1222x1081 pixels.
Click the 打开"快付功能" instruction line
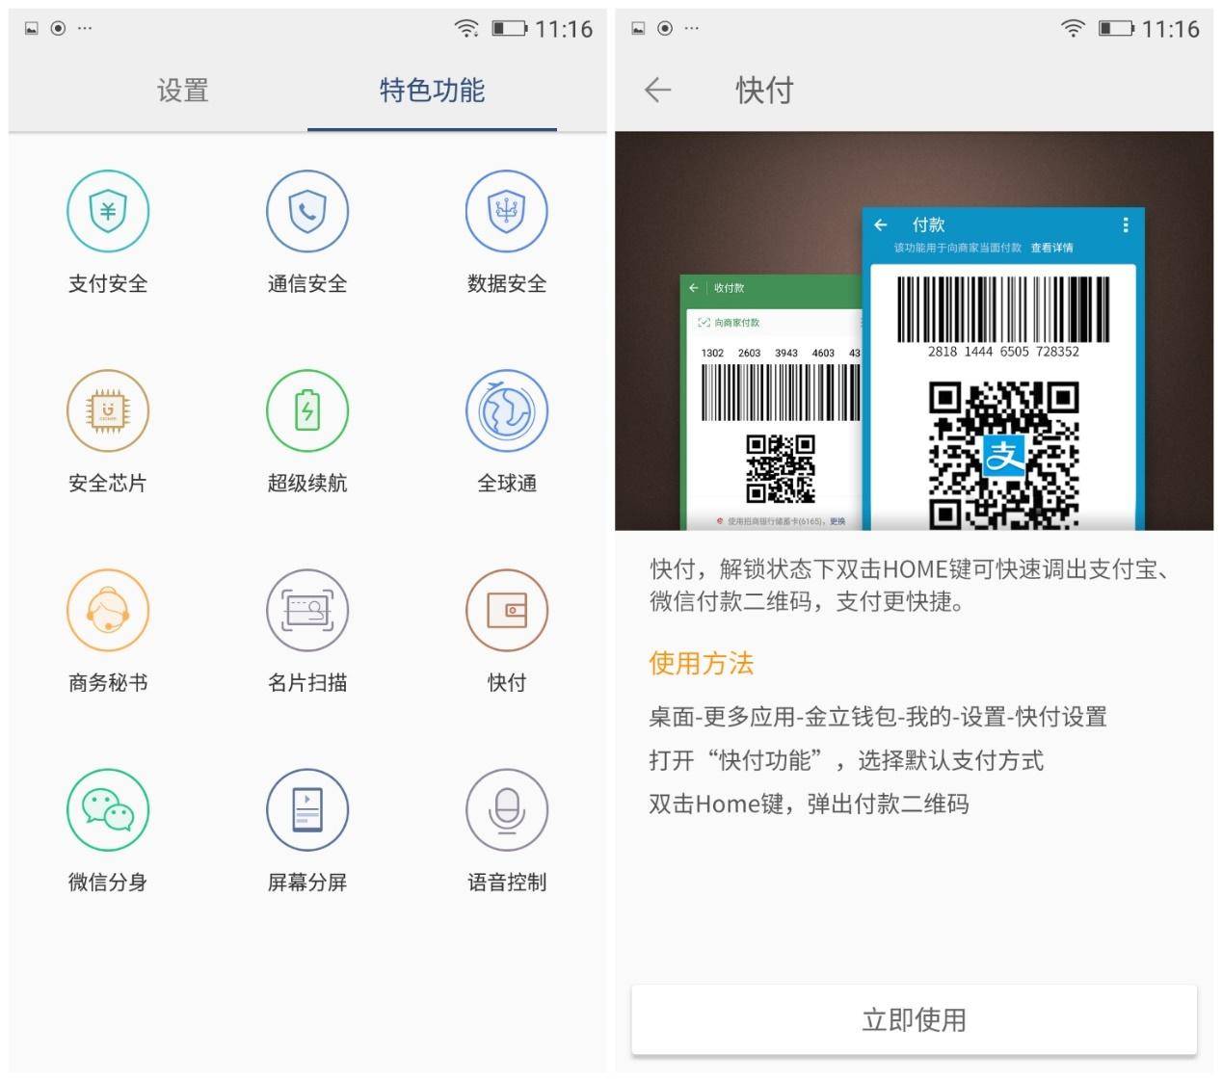click(846, 760)
